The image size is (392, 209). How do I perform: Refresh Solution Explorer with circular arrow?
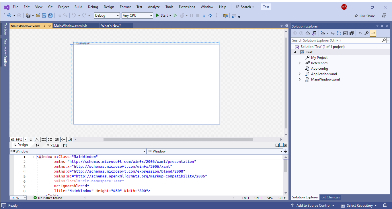[339, 33]
